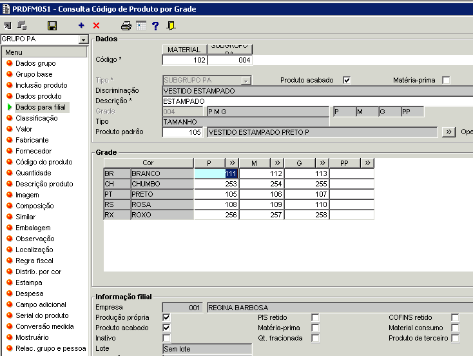Open Código do produto menu item
The image size is (473, 356).
coord(44,162)
